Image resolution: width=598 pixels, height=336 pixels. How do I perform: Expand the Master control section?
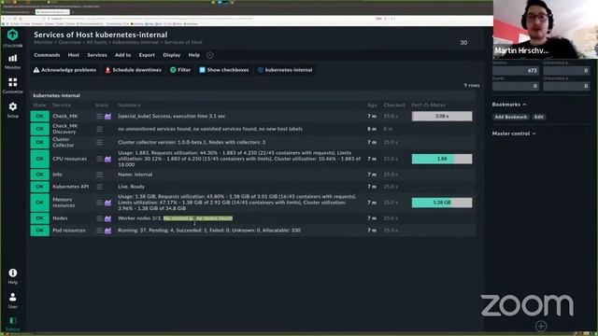pos(514,133)
